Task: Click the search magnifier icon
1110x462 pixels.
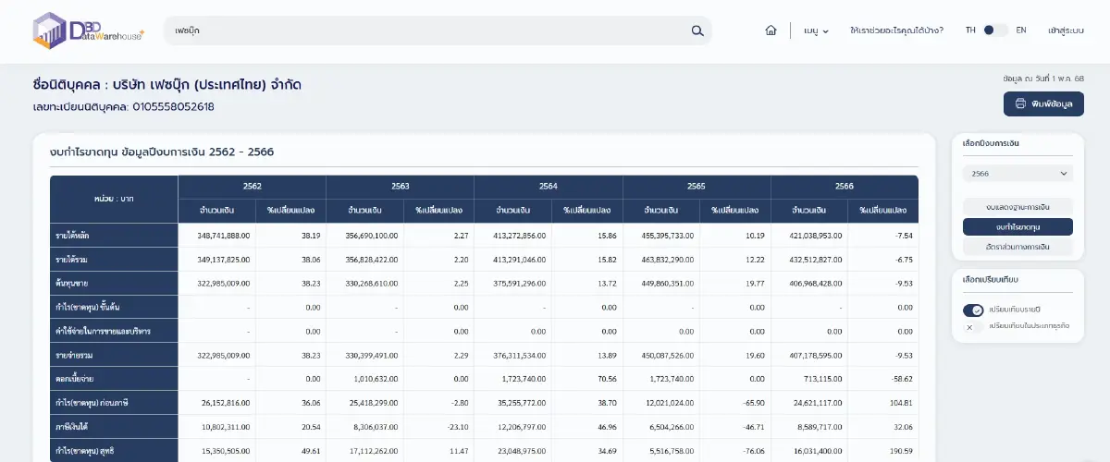Action: point(697,30)
